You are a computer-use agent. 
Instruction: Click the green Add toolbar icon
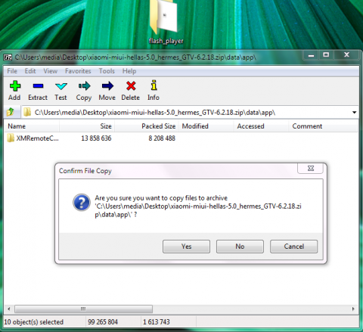coord(14,86)
